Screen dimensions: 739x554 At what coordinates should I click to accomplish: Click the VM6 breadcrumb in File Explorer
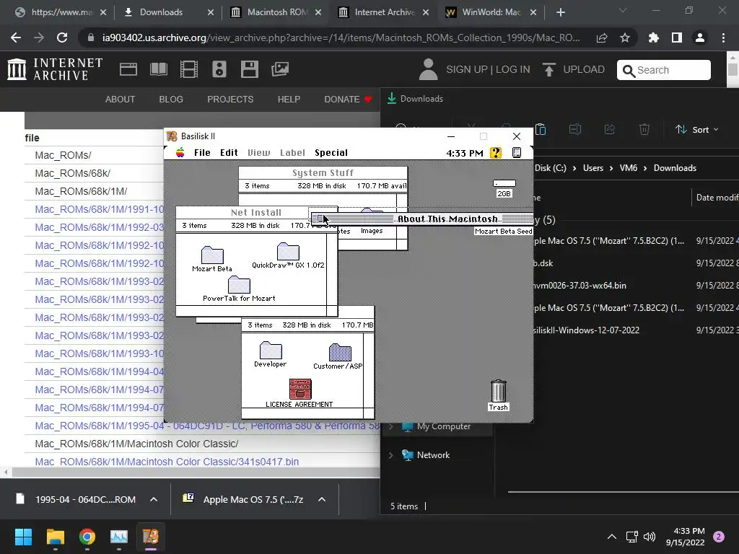629,168
